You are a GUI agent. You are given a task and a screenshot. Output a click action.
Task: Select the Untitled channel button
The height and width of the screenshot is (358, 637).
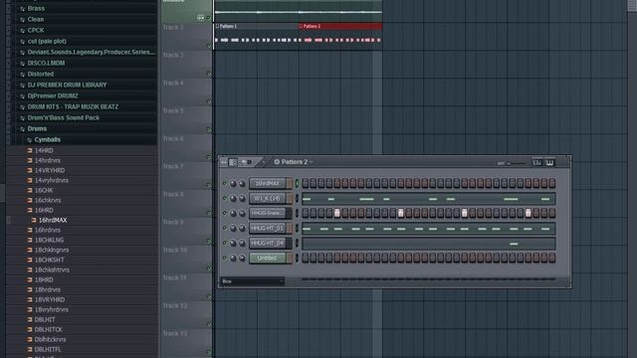tap(268, 259)
